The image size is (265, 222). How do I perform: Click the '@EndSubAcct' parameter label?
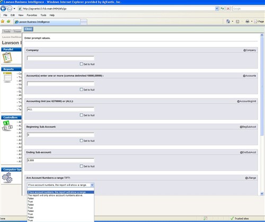point(248,153)
